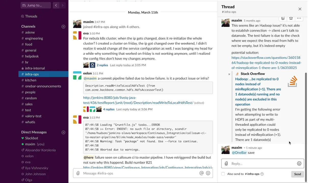326x183 pixels.
Task: Star the thread message
Action: coord(291,18)
